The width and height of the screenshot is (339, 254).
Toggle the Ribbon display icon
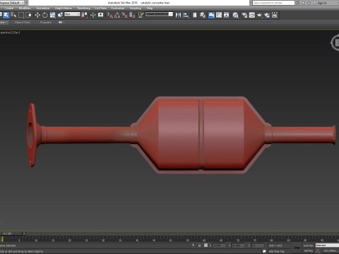pos(211,16)
